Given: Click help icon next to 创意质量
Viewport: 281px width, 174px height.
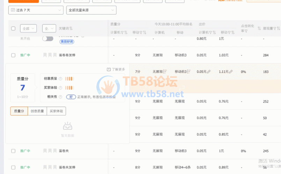Looking at the screenshot, I should 60,79.
